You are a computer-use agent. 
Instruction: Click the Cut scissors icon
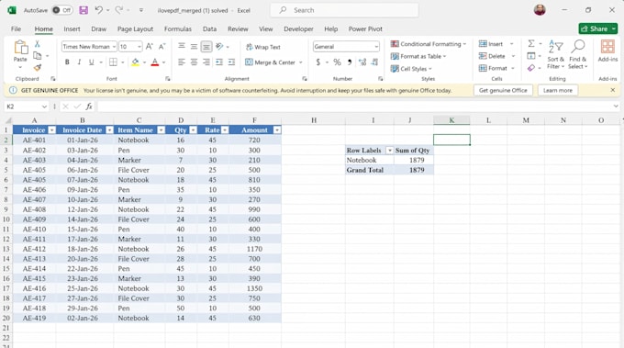(37, 44)
